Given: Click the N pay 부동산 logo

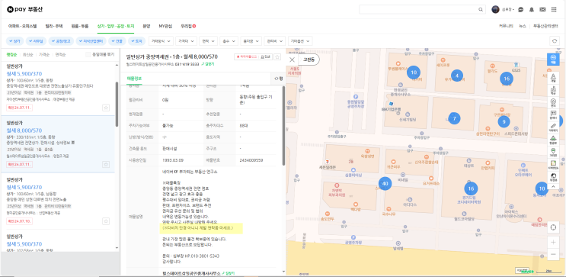Looking at the screenshot, I should [x=25, y=9].
